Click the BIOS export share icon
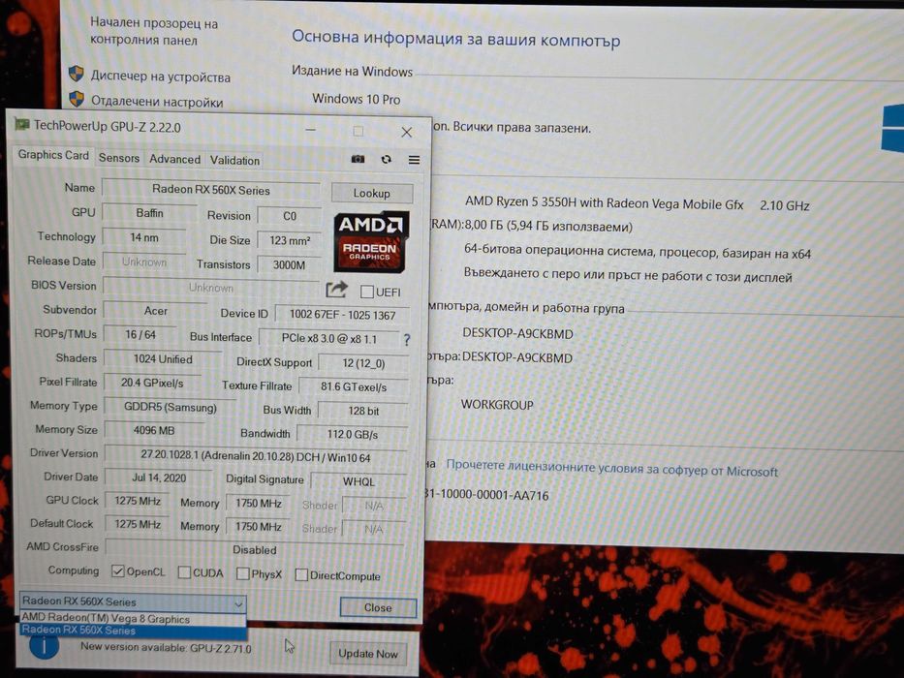The width and height of the screenshot is (904, 678). tap(336, 290)
